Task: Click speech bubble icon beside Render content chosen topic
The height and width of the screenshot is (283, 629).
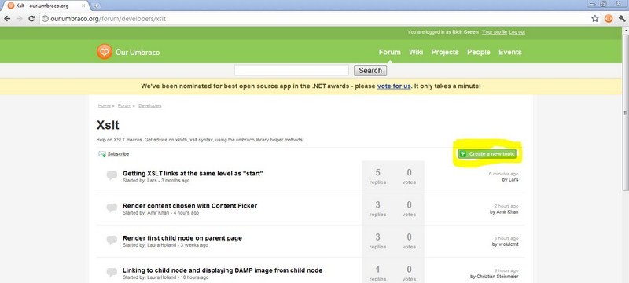Action: 112,208
